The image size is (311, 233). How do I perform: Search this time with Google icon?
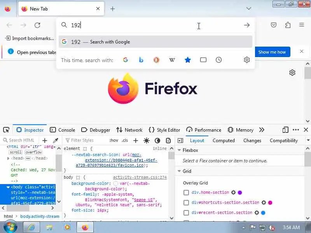click(x=125, y=60)
